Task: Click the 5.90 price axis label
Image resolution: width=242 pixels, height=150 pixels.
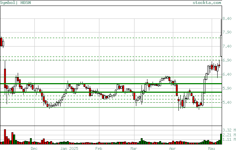Action: point(227,88)
